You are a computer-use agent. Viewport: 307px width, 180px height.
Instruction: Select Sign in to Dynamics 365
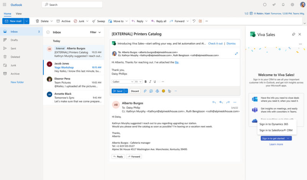tap(274, 124)
